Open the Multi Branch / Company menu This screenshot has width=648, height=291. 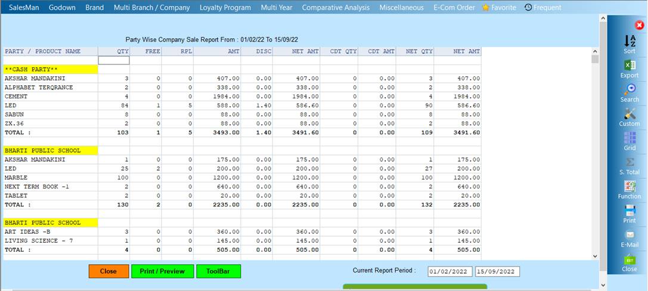pos(151,8)
